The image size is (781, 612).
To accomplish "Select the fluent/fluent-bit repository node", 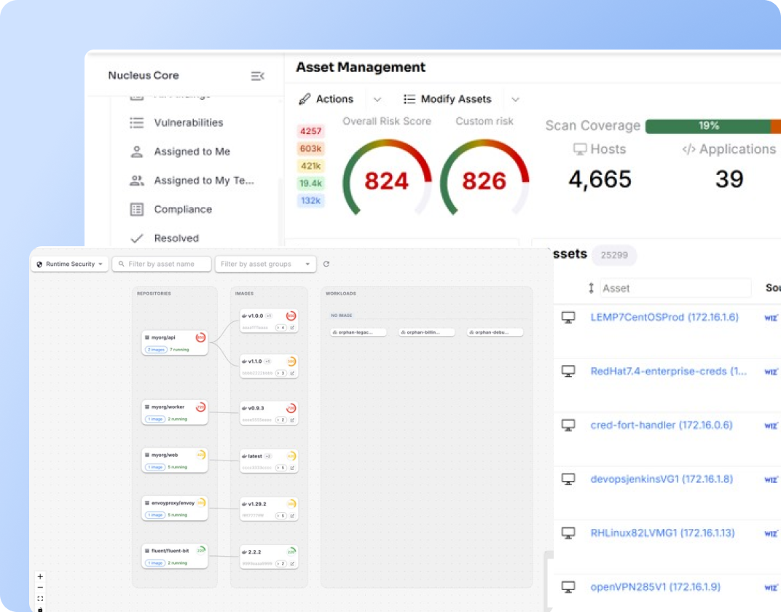I will (175, 556).
